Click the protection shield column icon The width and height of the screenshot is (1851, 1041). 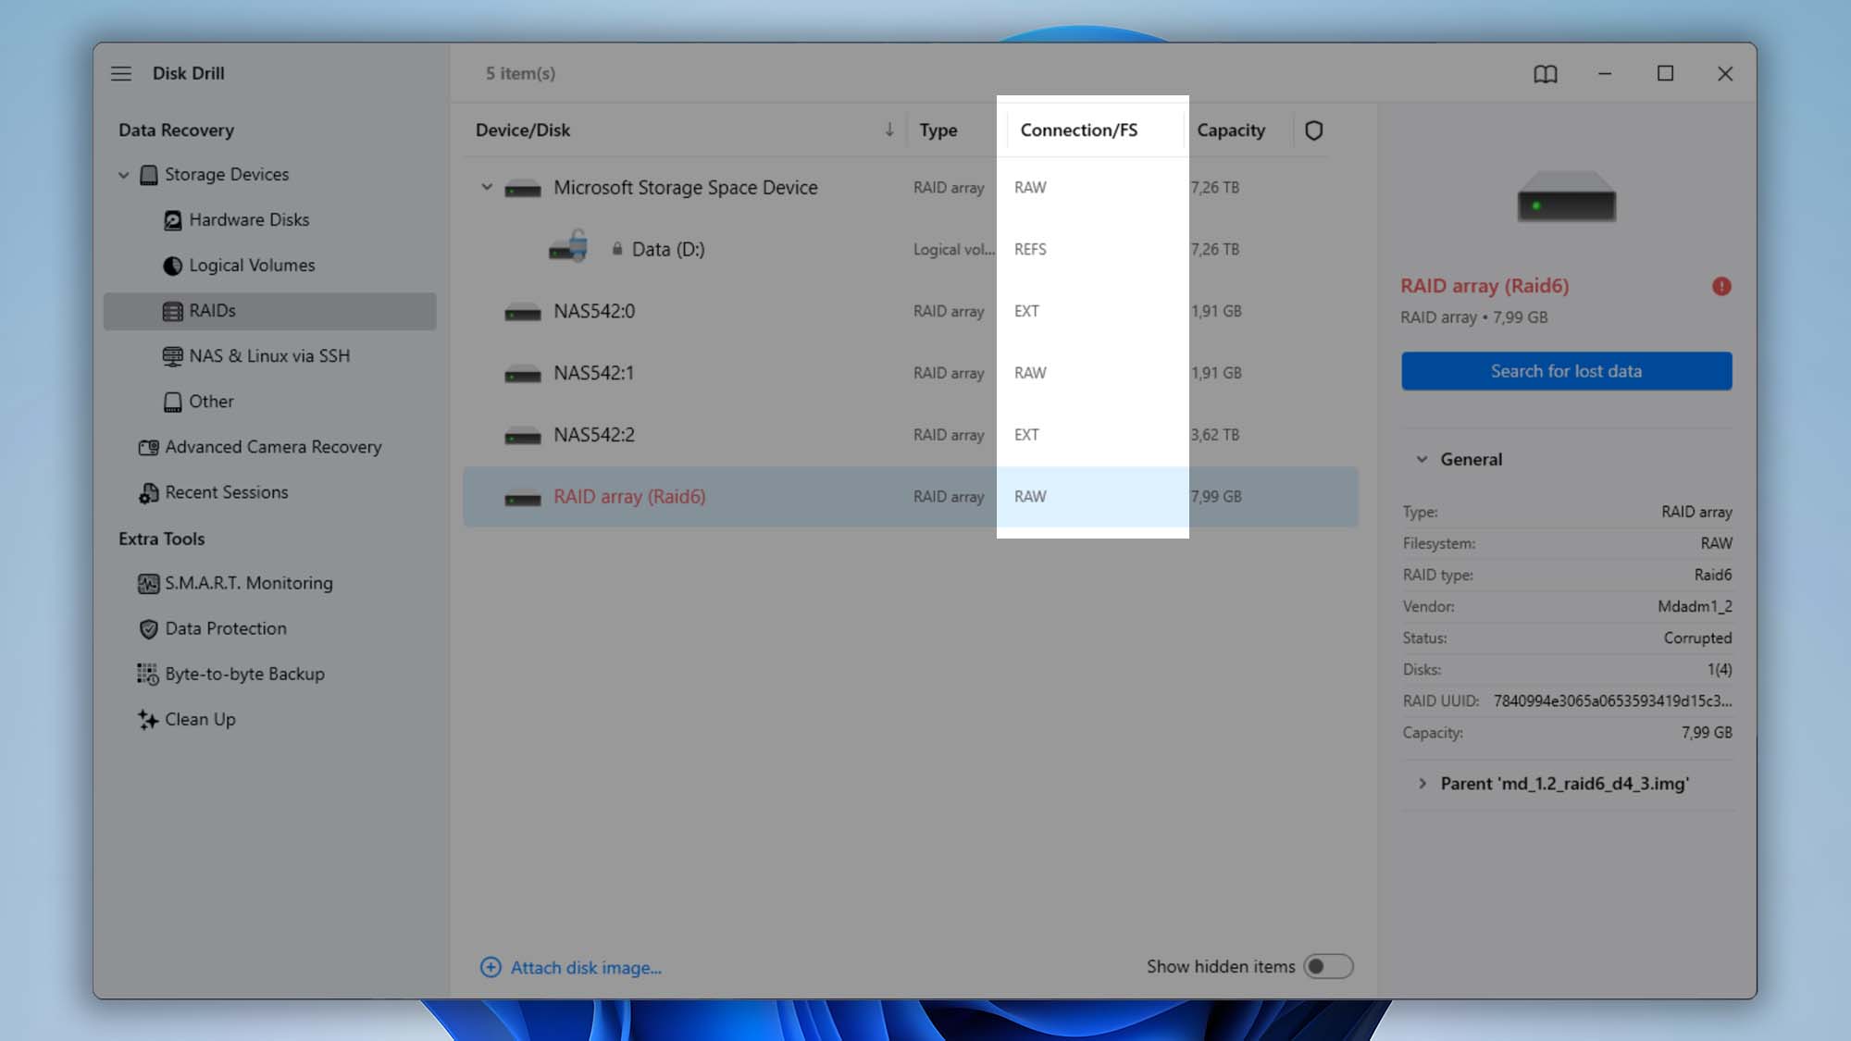(1313, 130)
